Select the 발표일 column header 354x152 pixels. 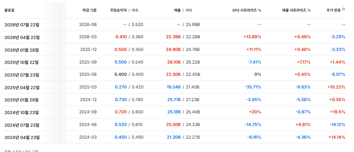(9, 10)
